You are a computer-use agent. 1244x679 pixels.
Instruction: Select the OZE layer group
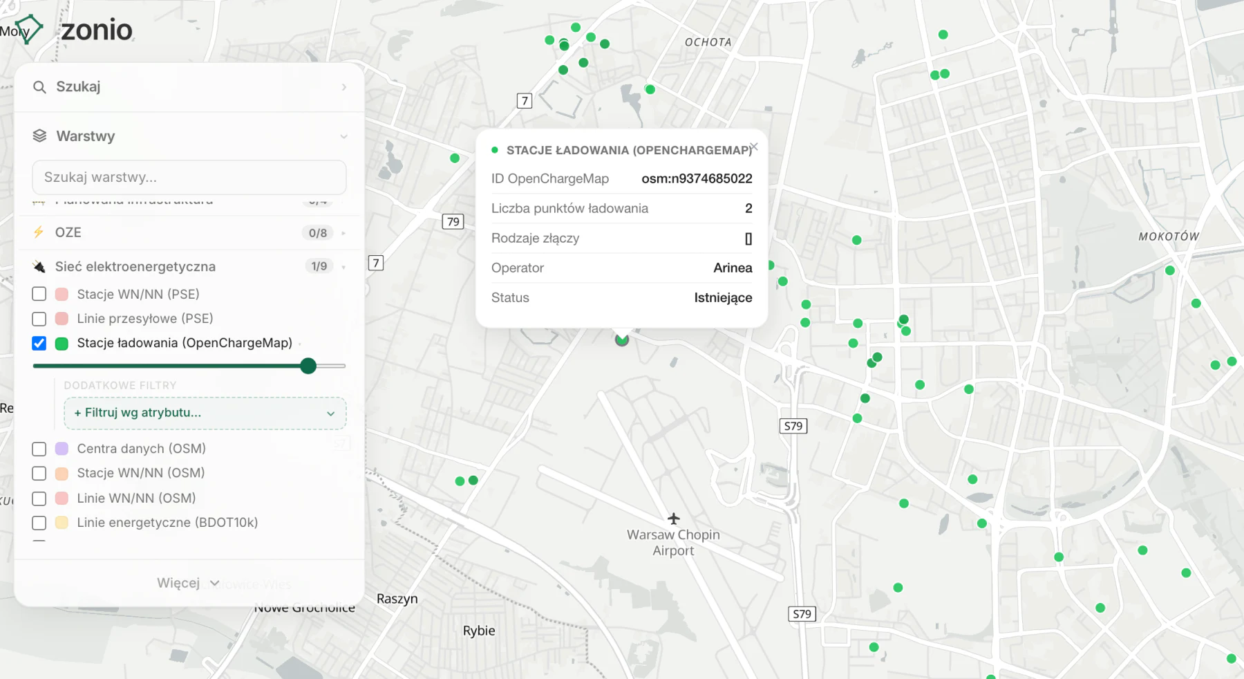click(189, 232)
